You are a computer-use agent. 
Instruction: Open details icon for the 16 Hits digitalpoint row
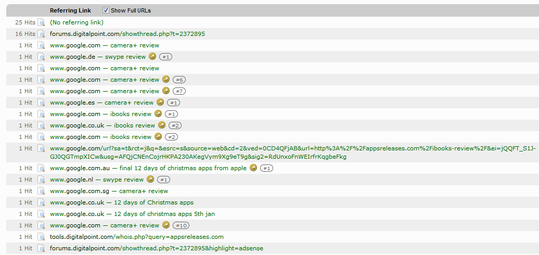click(41, 34)
